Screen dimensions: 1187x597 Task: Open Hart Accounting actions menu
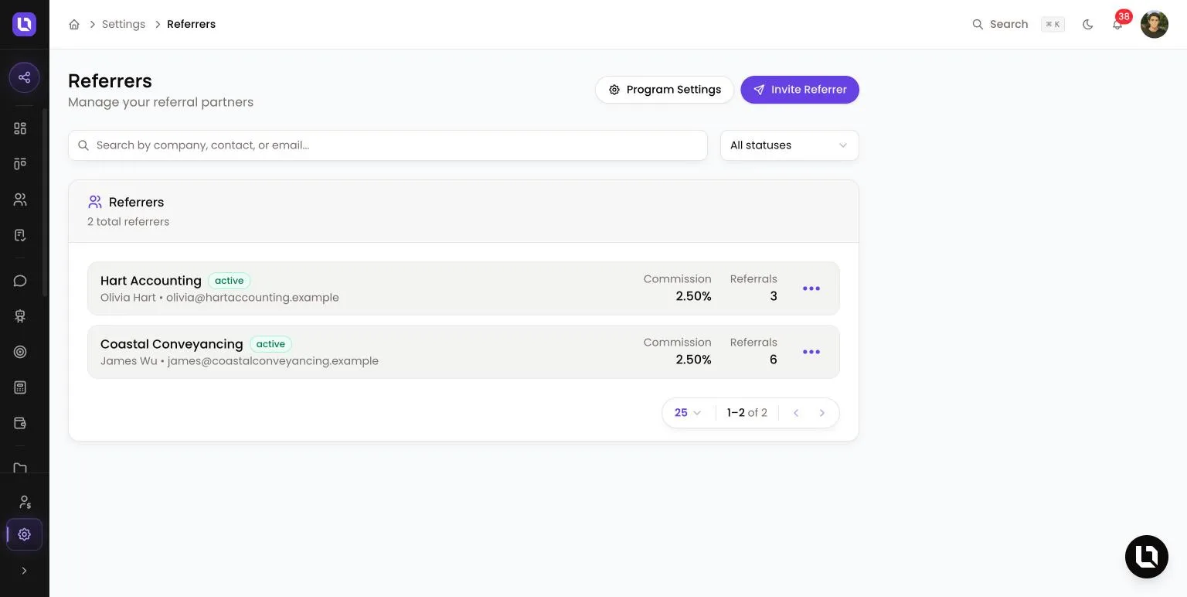coord(811,288)
